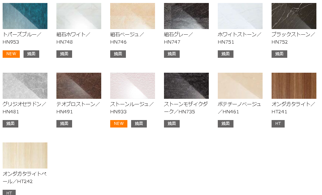322x195 pixels.
Task: Pick the テオブロストーン HN491 brown swatch
Action: [79, 86]
